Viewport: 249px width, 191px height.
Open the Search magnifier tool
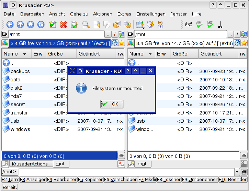coord(86,24)
